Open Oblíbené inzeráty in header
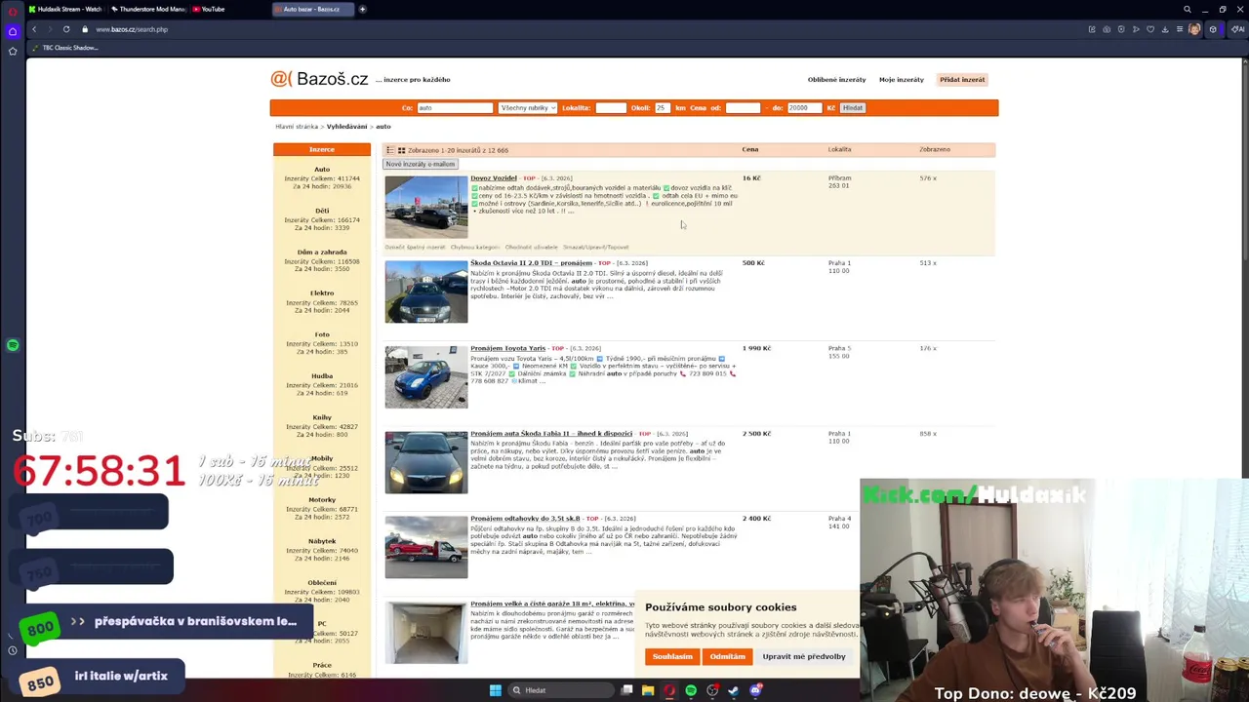 coord(836,80)
